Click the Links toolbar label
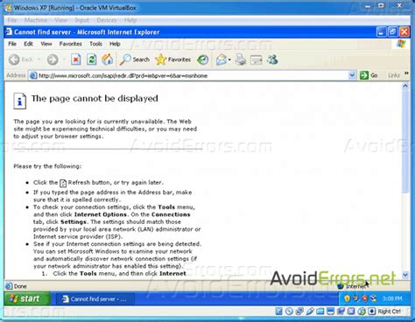The image size is (415, 322). pyautogui.click(x=393, y=75)
